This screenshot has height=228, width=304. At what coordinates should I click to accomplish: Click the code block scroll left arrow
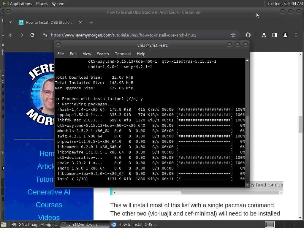[115, 193]
